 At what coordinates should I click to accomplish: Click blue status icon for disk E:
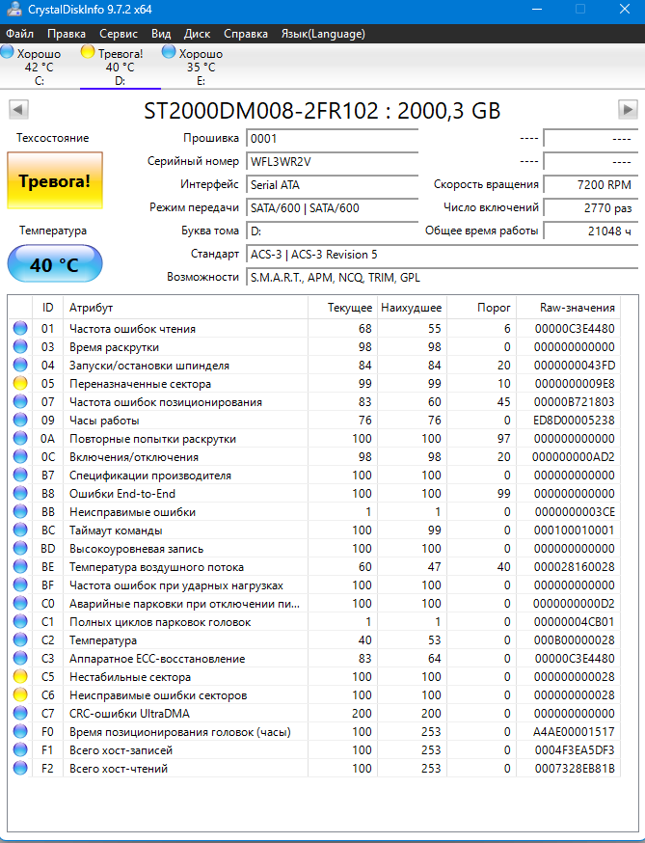coord(169,52)
